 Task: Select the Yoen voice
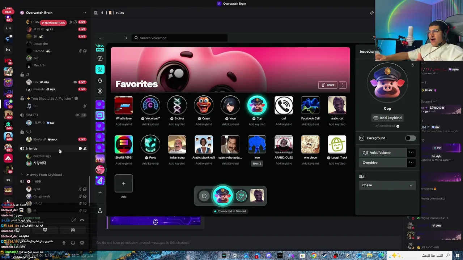coord(230,105)
